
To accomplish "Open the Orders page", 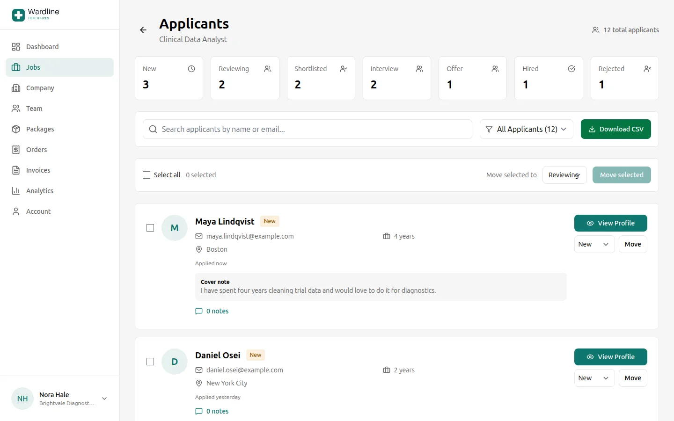I will (x=59, y=150).
